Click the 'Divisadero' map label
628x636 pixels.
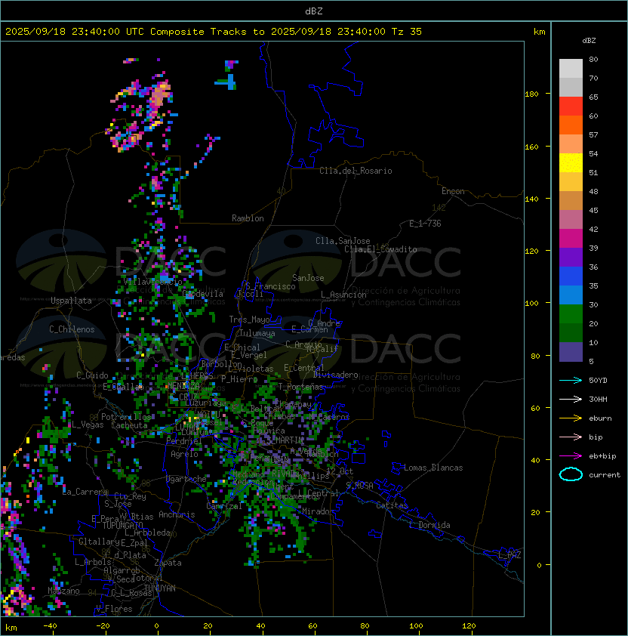(x=335, y=375)
